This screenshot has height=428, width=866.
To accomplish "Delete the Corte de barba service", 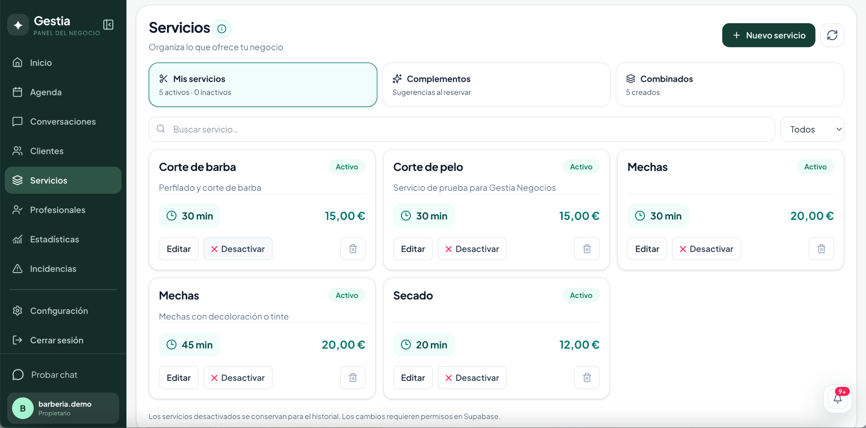I will point(353,249).
